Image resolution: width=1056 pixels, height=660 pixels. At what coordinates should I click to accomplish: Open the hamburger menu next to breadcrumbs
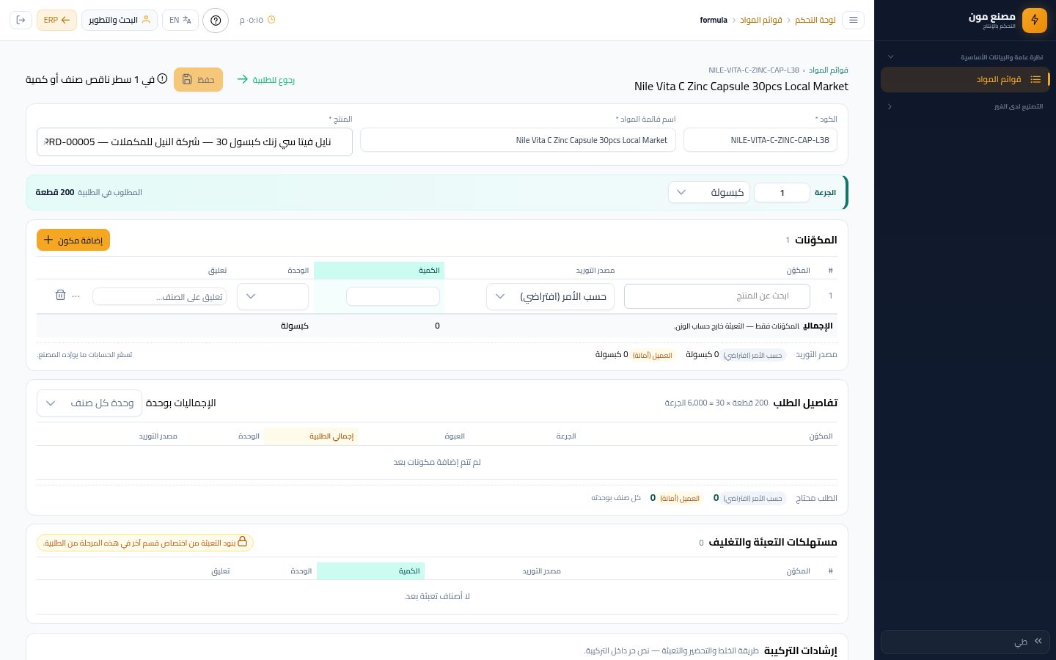click(854, 20)
